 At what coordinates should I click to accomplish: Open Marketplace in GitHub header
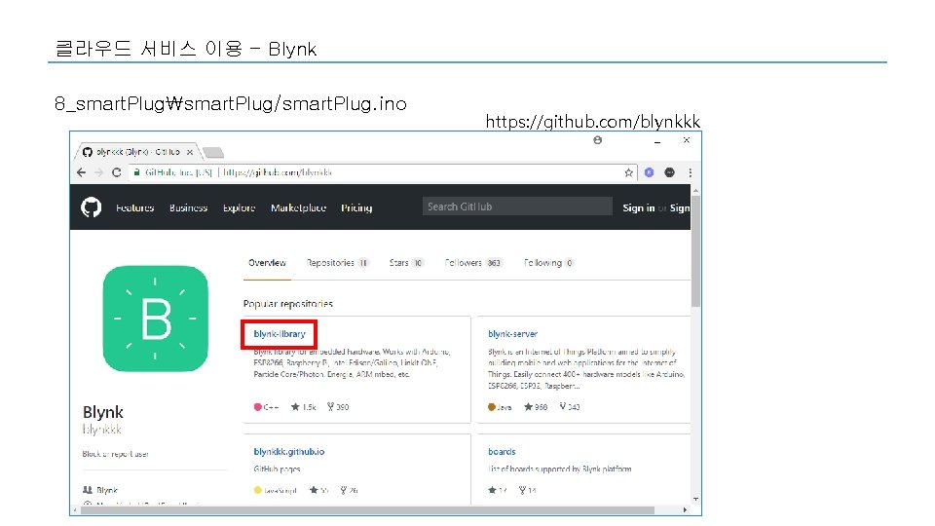coord(298,207)
